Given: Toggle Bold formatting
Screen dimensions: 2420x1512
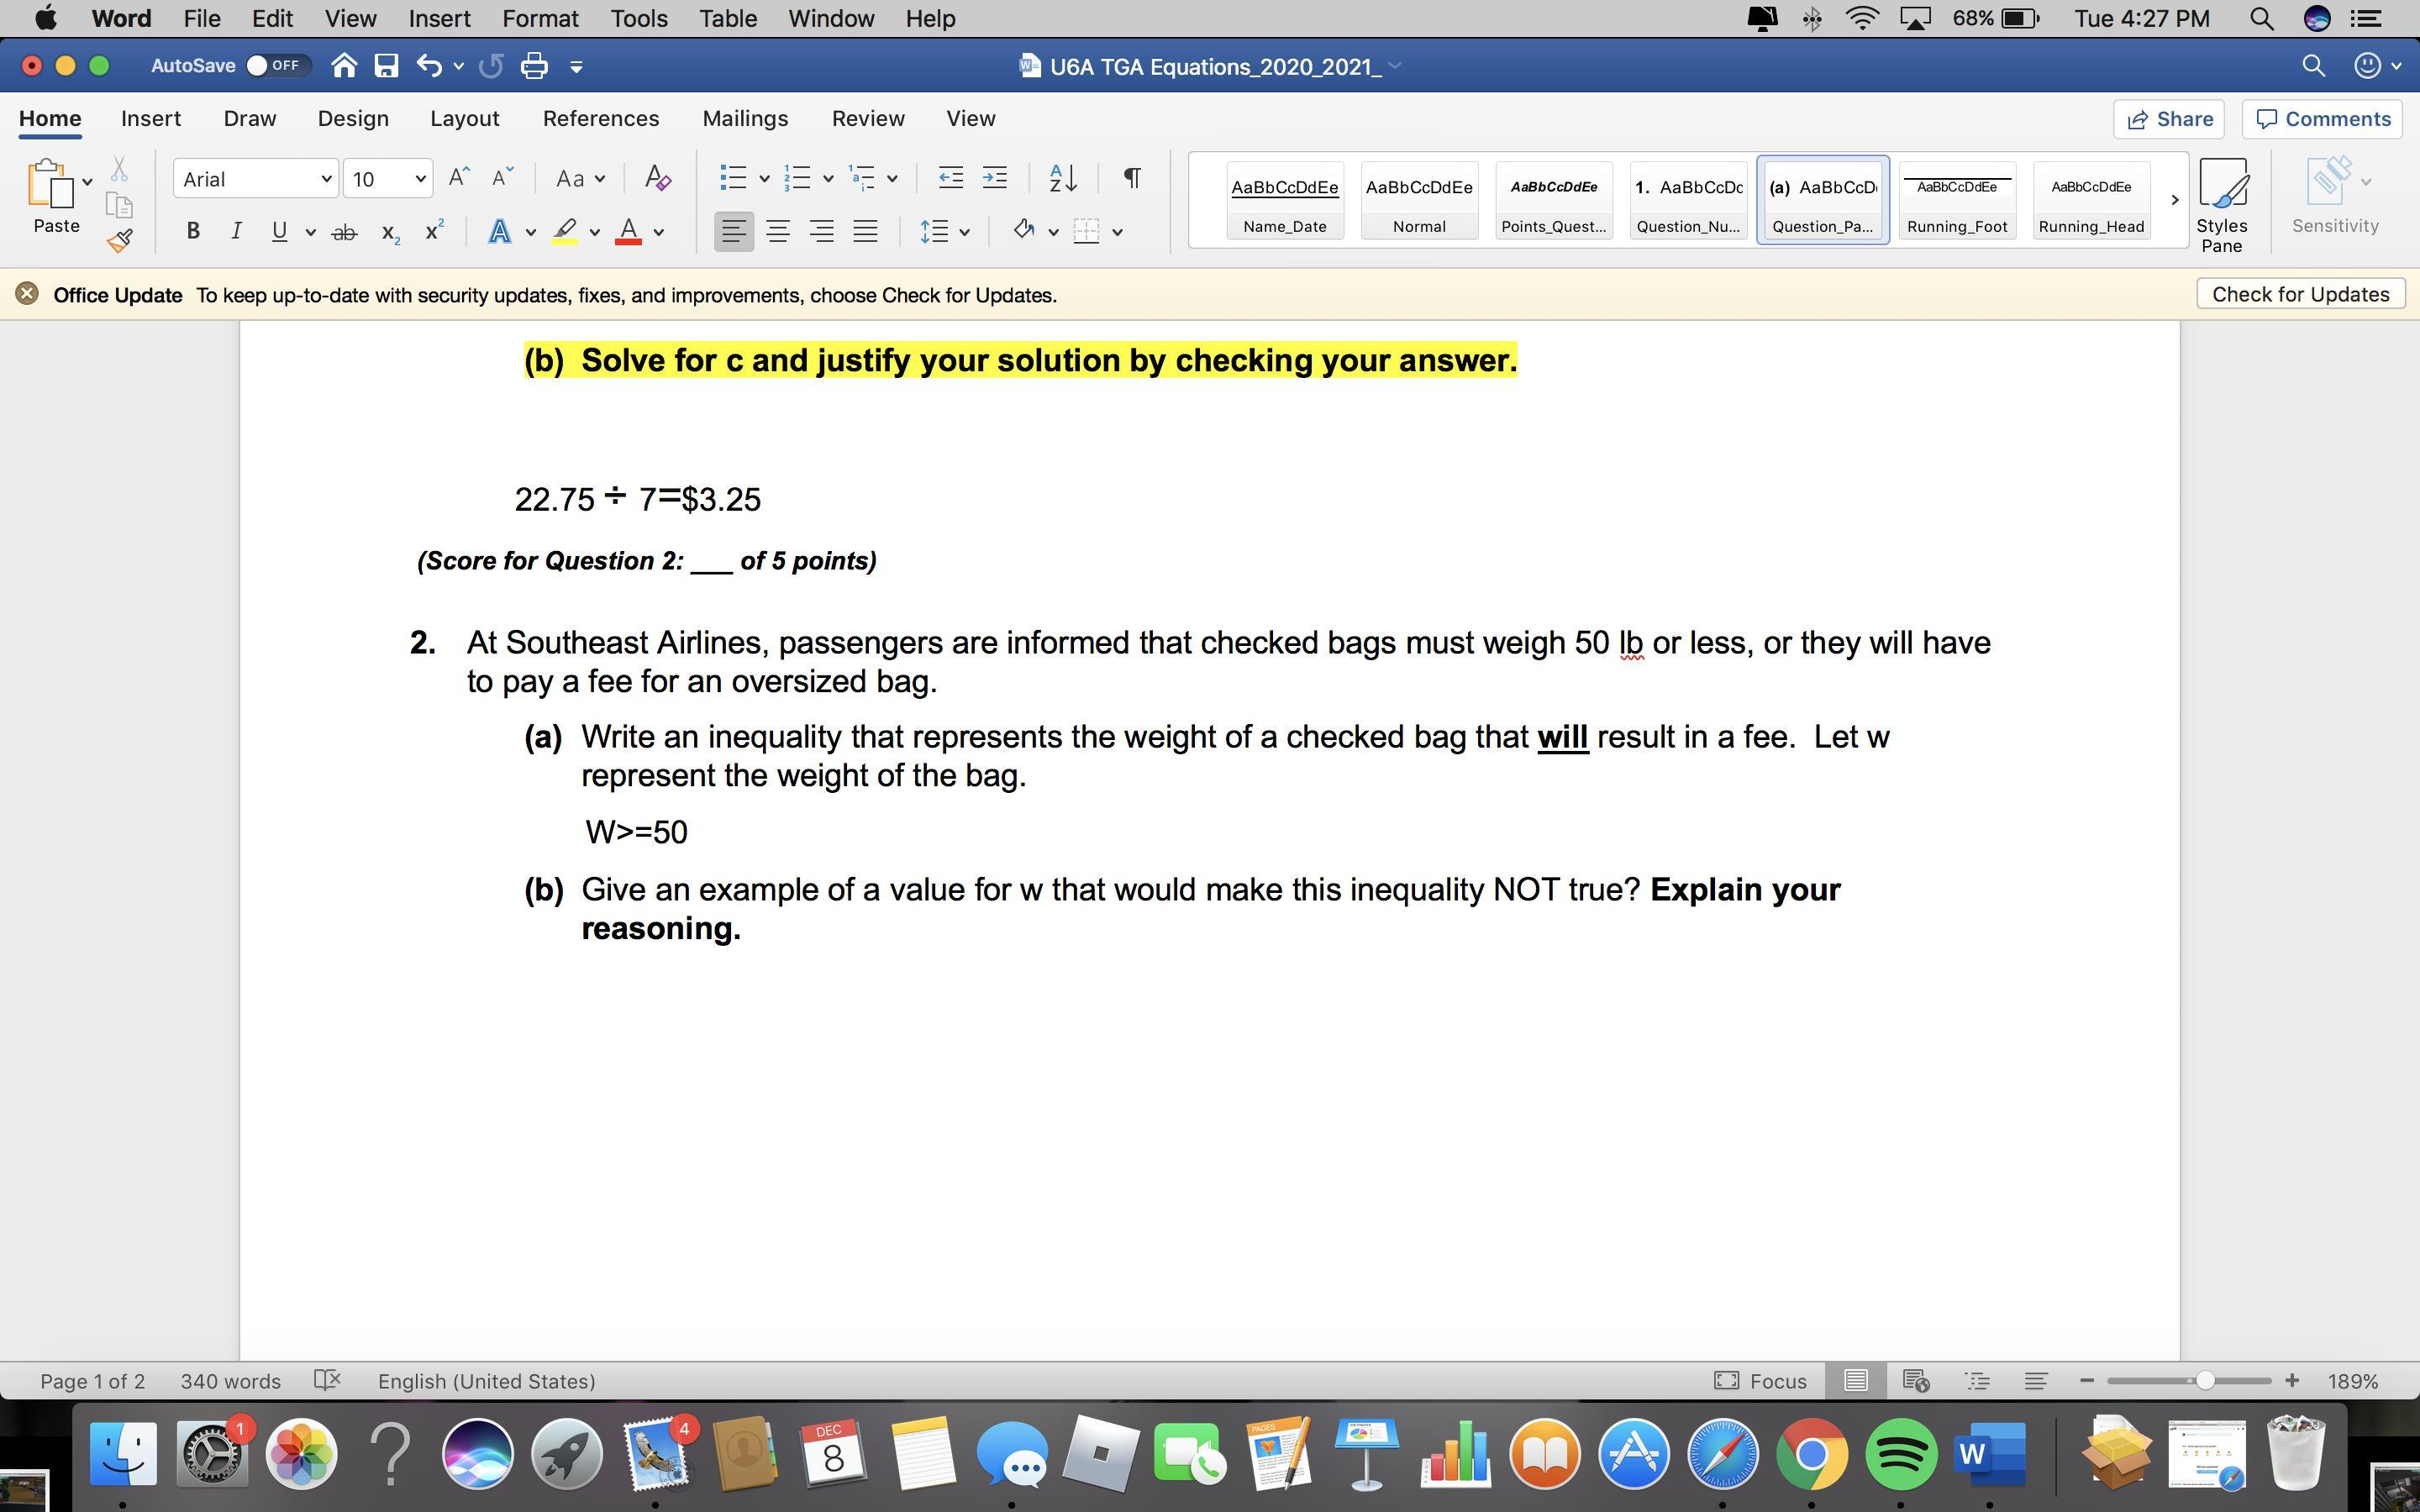Looking at the screenshot, I should click(193, 232).
